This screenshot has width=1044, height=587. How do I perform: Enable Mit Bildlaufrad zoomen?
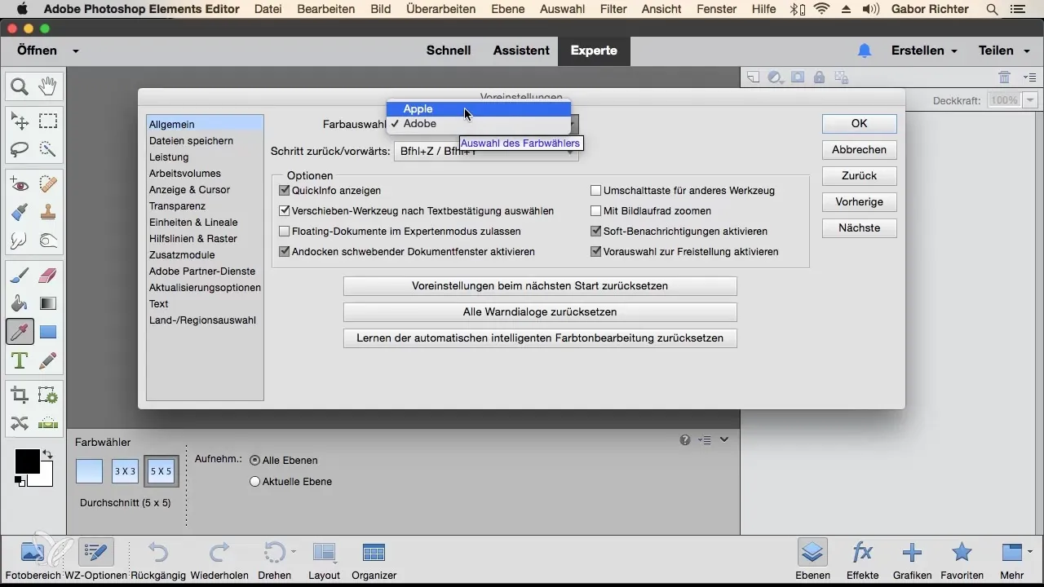pyautogui.click(x=596, y=211)
